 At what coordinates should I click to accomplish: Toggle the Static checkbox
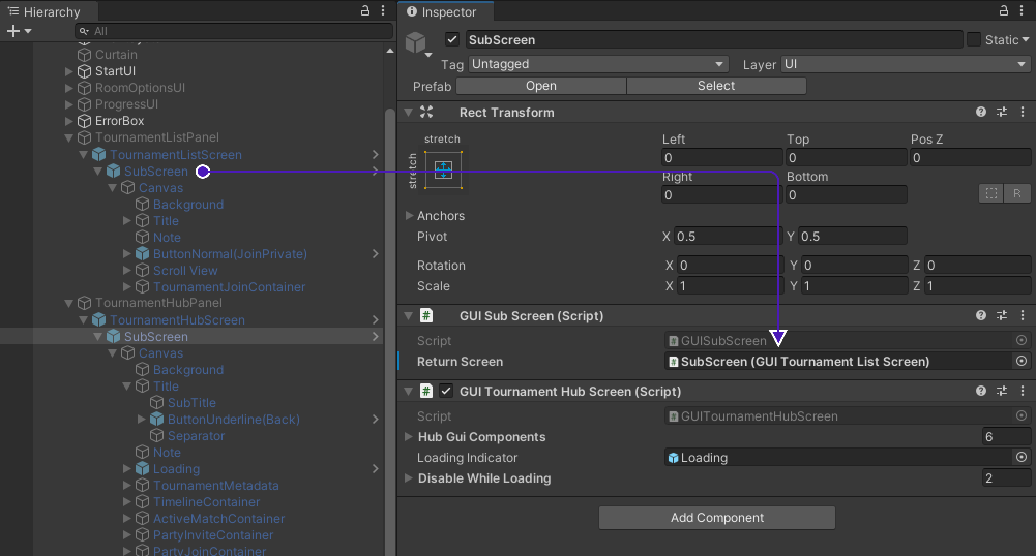click(x=974, y=40)
